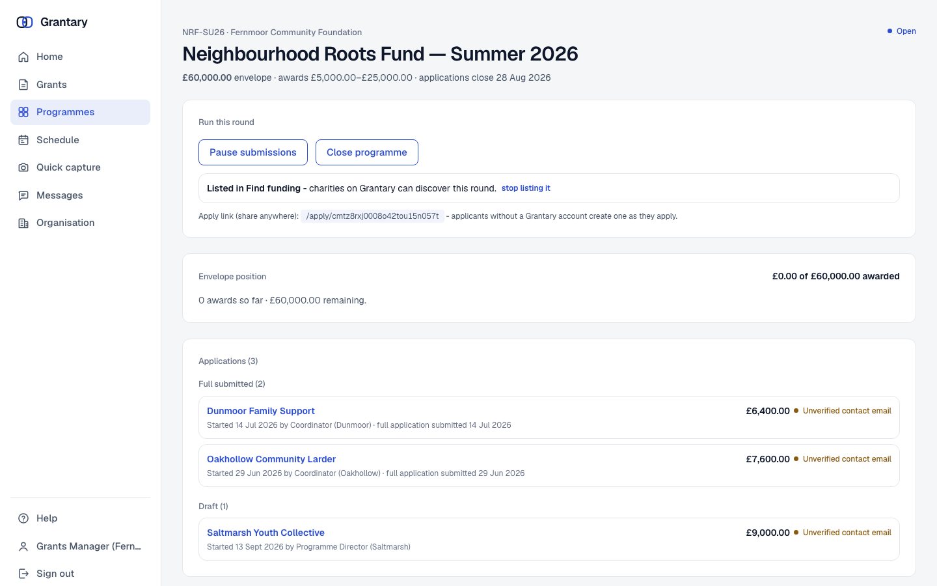Click the Grantary logo icon

[x=25, y=22]
